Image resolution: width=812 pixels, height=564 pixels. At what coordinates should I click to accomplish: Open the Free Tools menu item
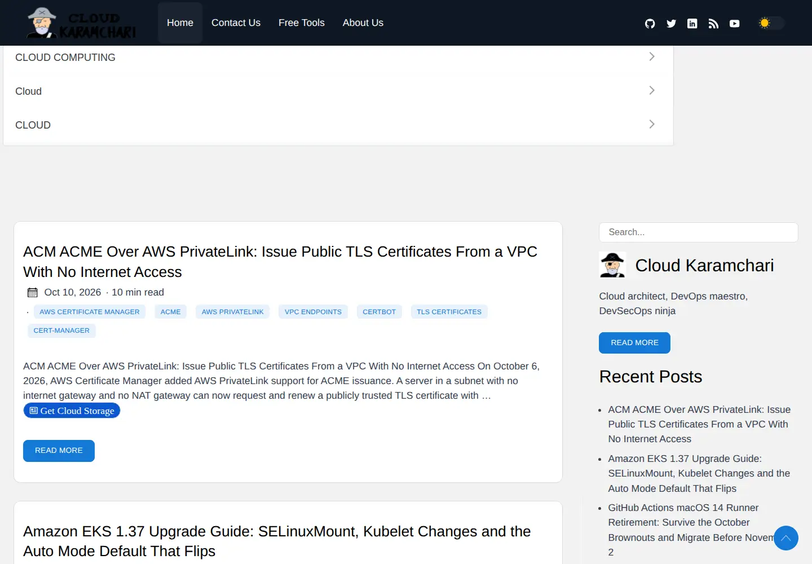[x=302, y=23]
